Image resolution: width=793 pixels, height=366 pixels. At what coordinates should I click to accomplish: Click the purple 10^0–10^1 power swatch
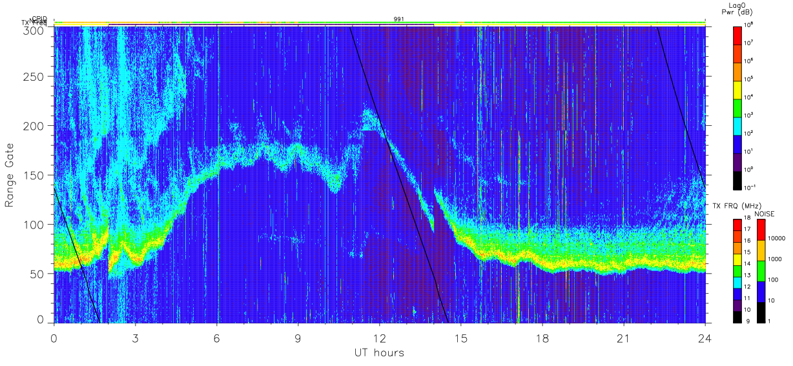tap(738, 161)
